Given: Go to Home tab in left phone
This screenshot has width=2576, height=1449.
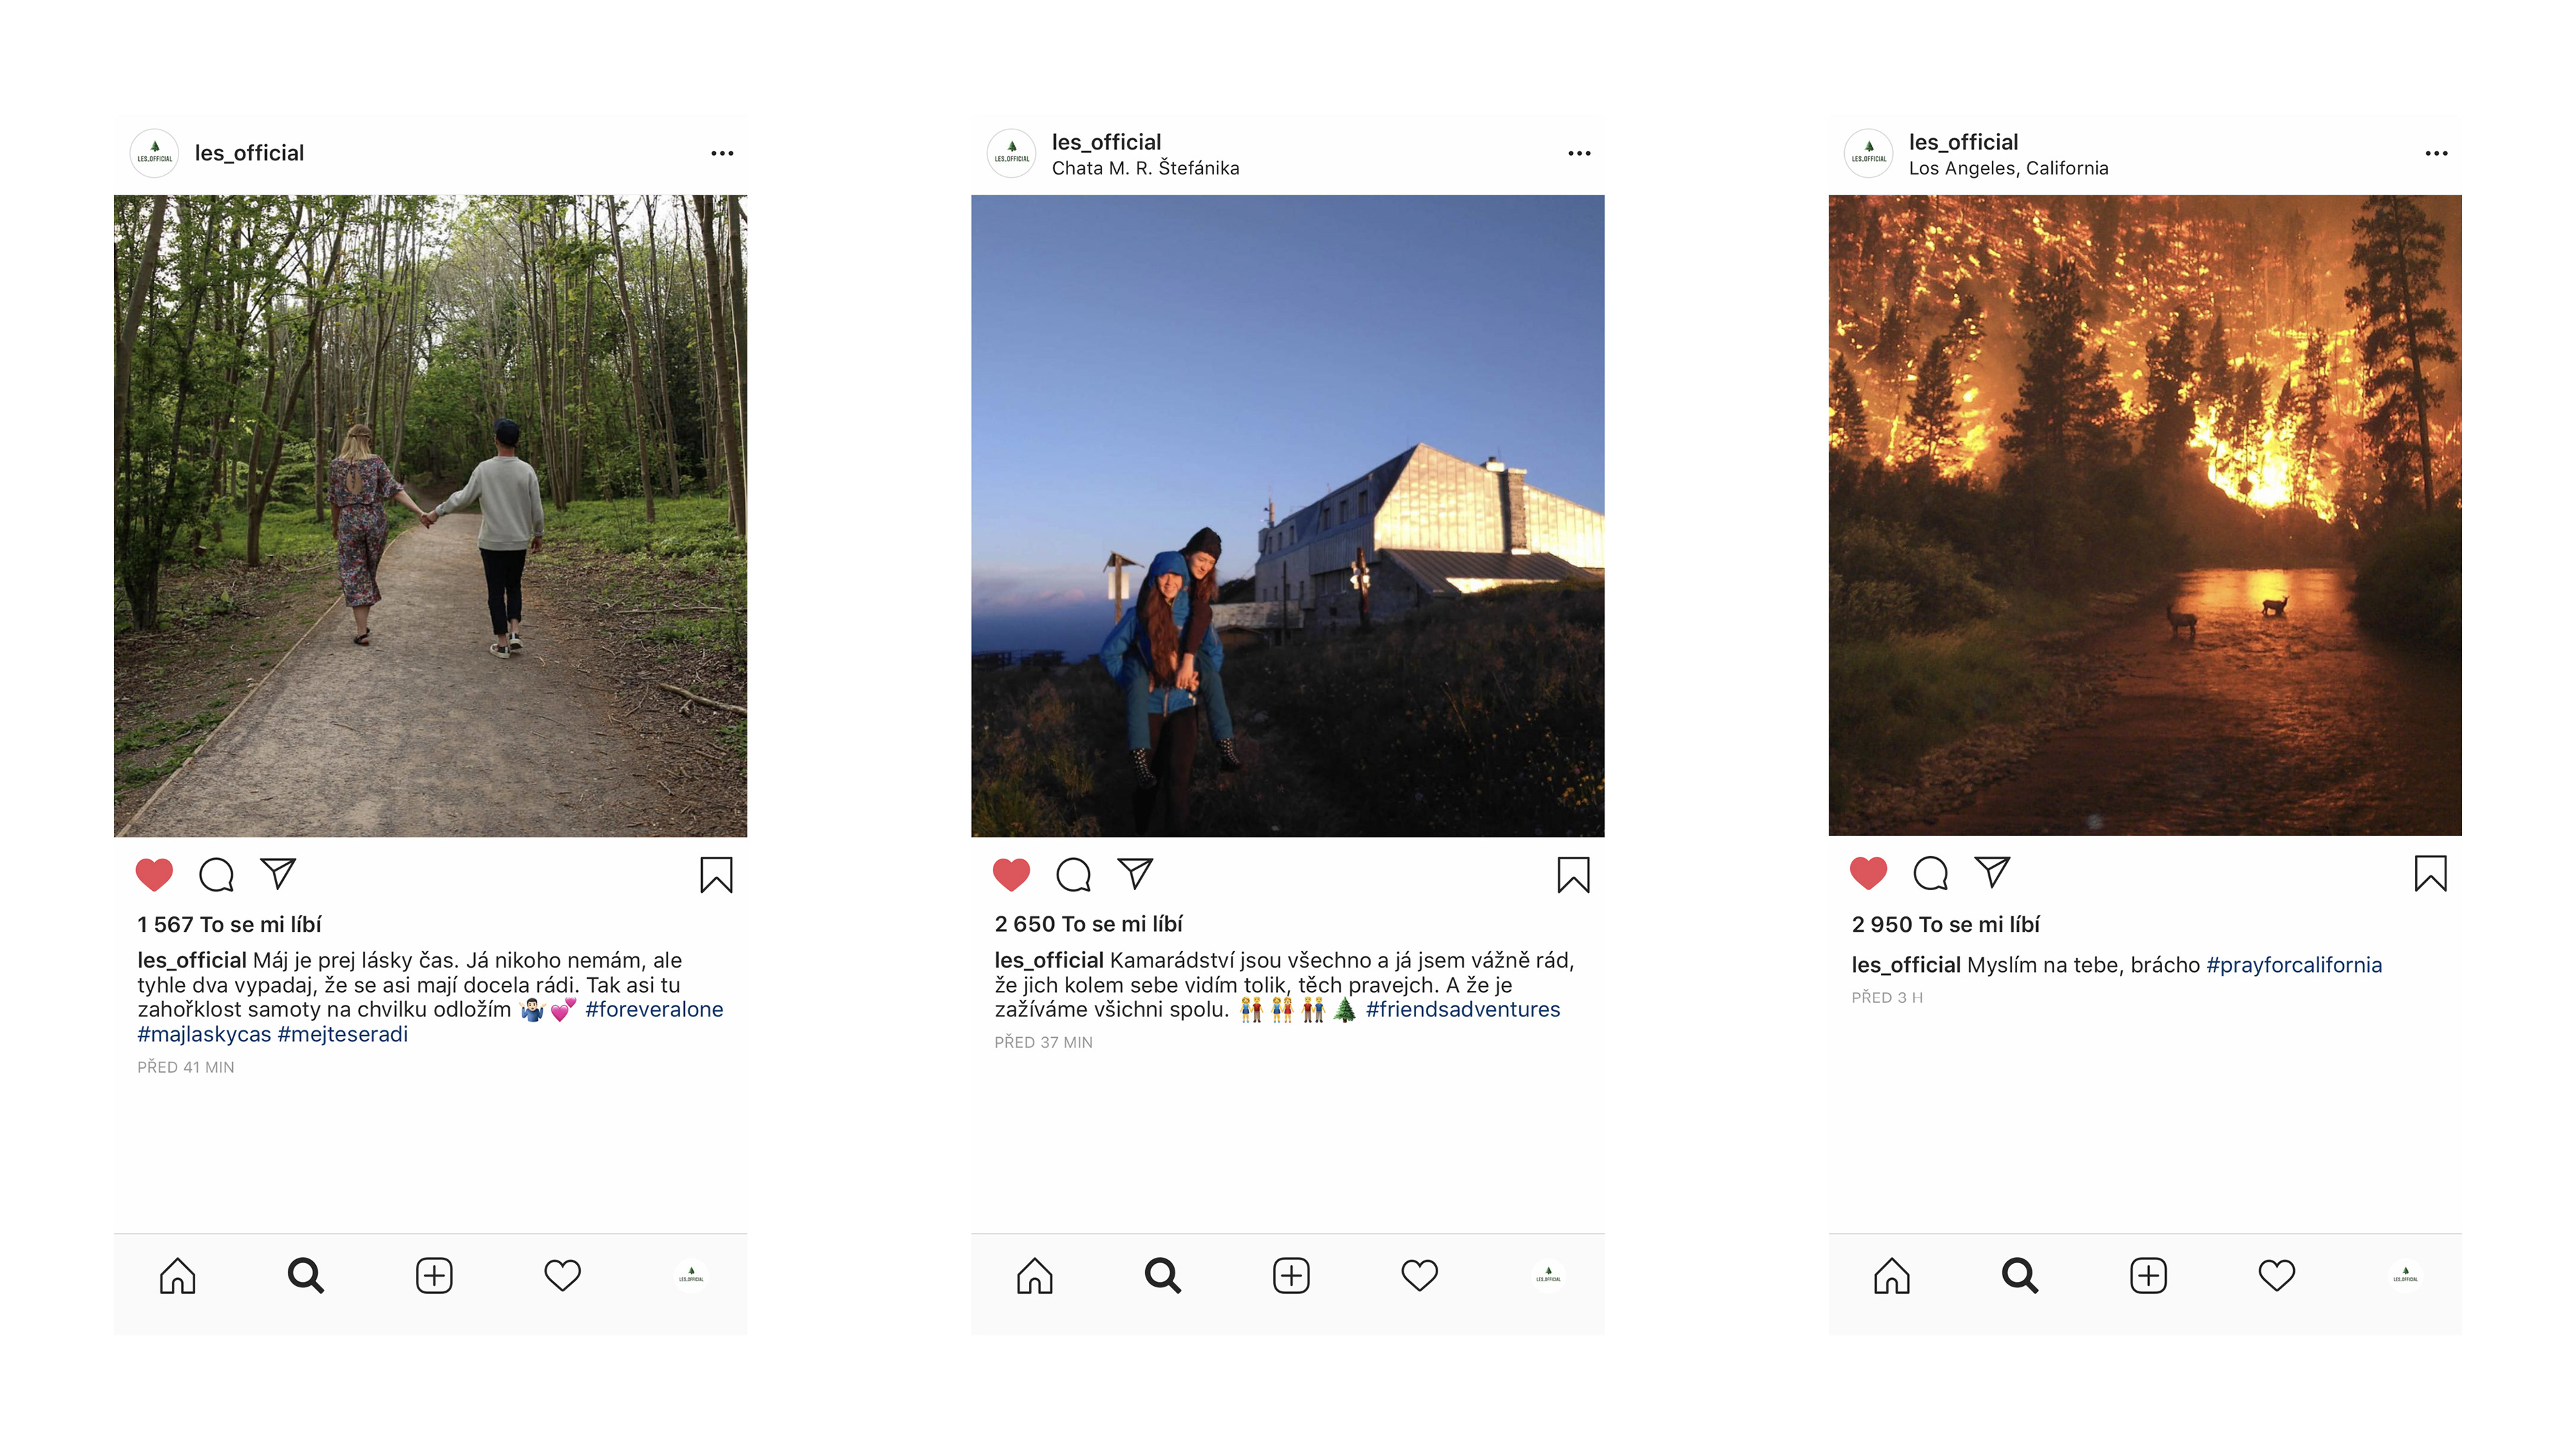Looking at the screenshot, I should 178,1275.
